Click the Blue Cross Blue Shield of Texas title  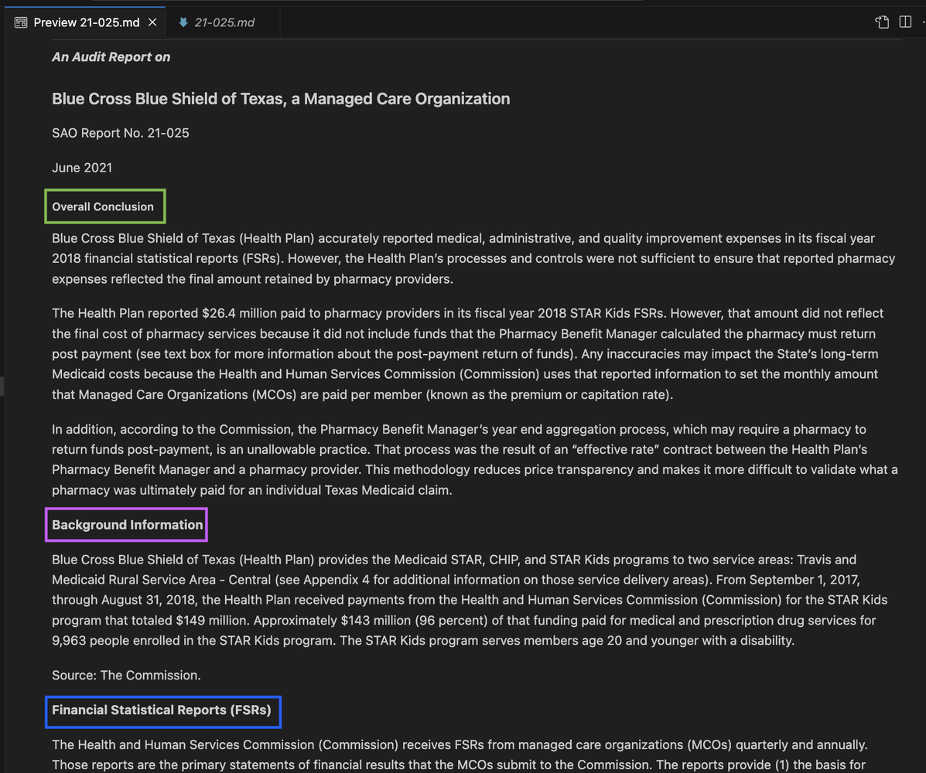[x=280, y=98]
